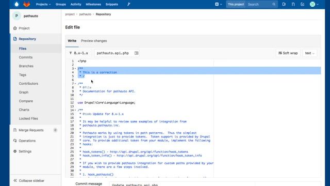Open the issues icon in the top bar
This screenshot has width=330, height=186.
(x=284, y=4)
